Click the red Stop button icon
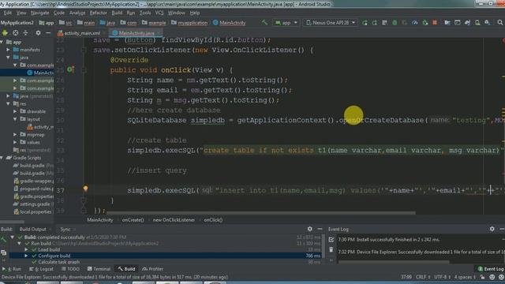 tap(435, 23)
